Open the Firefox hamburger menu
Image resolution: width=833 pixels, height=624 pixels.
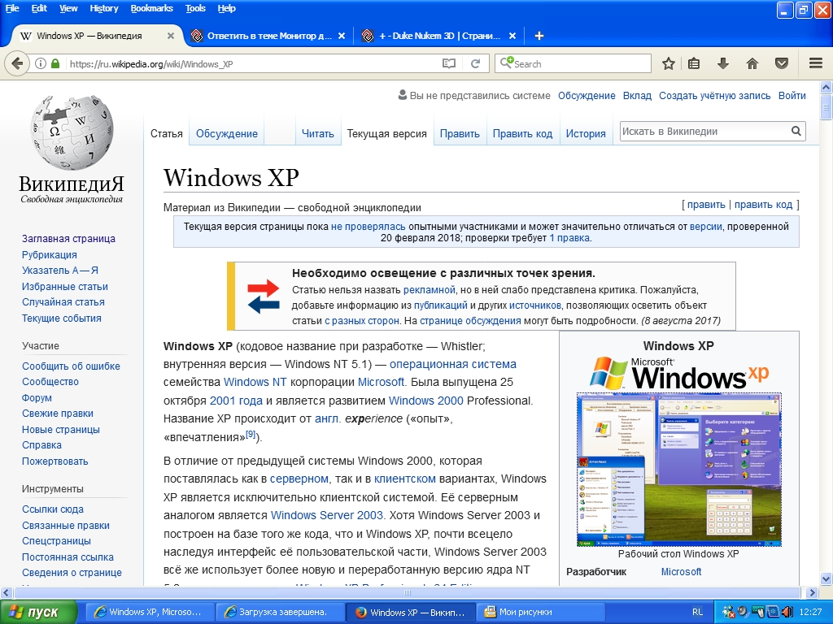tap(816, 63)
